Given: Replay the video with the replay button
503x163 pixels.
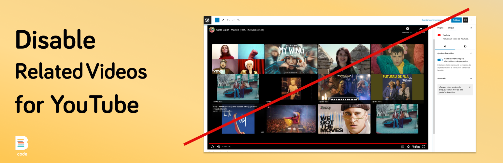Looking at the screenshot, I should 212,147.
